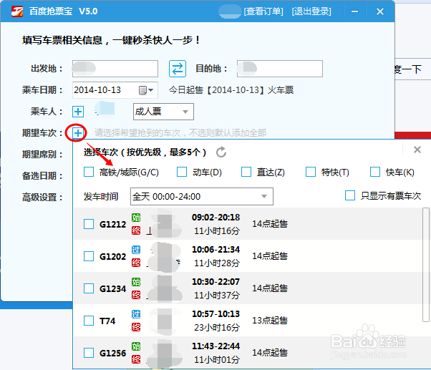The image size is (431, 370).
Task: Enable 直达(Z) train filter
Action: click(246, 172)
